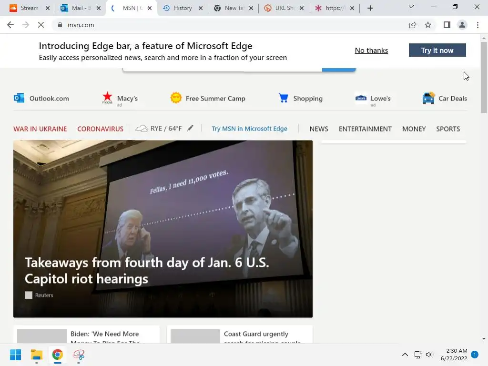Open the MONEY section
The height and width of the screenshot is (366, 488).
tap(414, 129)
